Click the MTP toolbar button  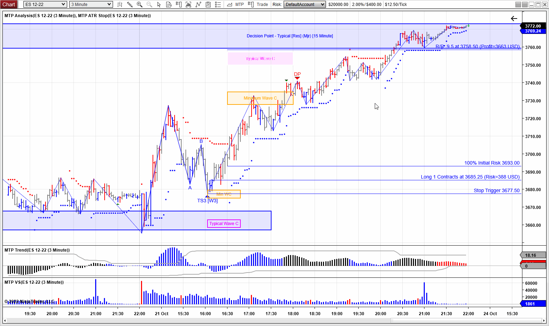(239, 5)
